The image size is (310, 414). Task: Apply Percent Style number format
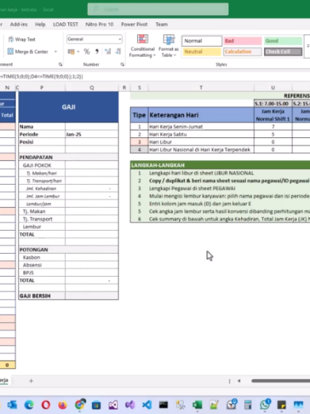[x=86, y=51]
